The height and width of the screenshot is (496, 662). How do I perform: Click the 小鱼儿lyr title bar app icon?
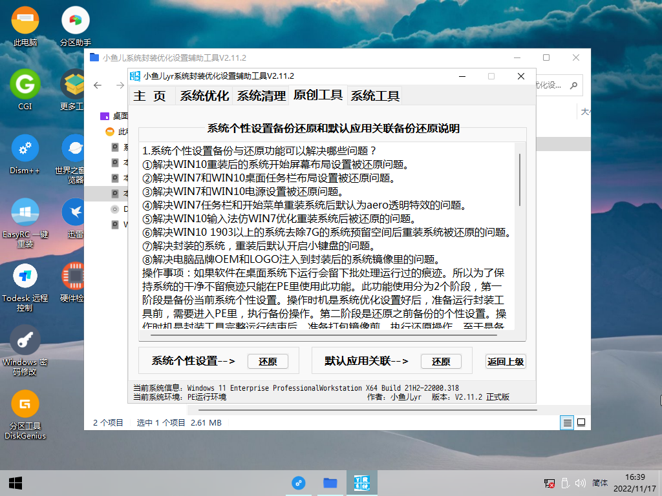click(x=135, y=76)
